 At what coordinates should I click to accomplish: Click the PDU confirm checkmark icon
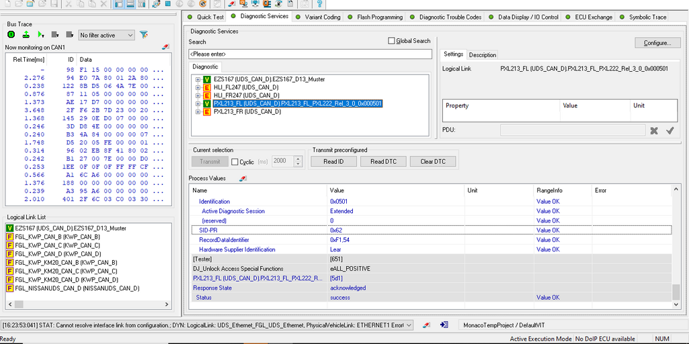tap(670, 130)
